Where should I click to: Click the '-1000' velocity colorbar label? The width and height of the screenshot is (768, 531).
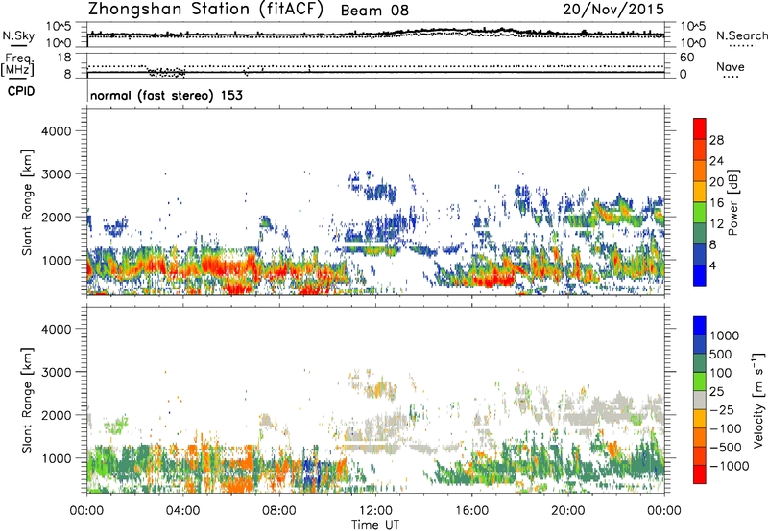click(729, 466)
